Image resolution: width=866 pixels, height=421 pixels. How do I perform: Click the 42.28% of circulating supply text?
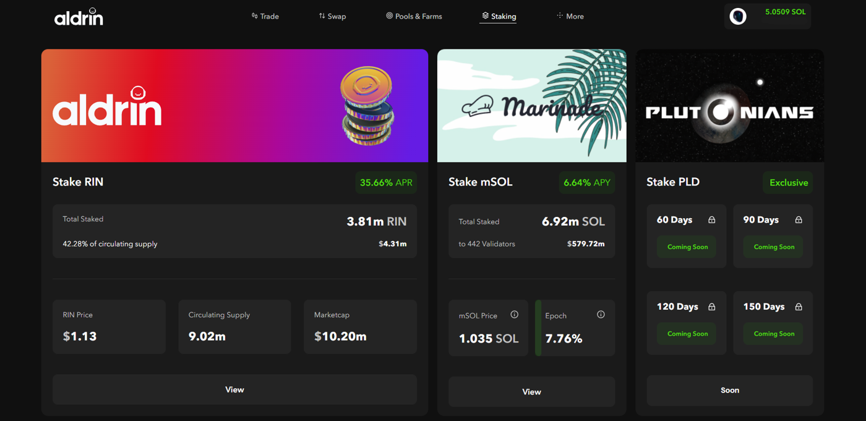point(110,244)
